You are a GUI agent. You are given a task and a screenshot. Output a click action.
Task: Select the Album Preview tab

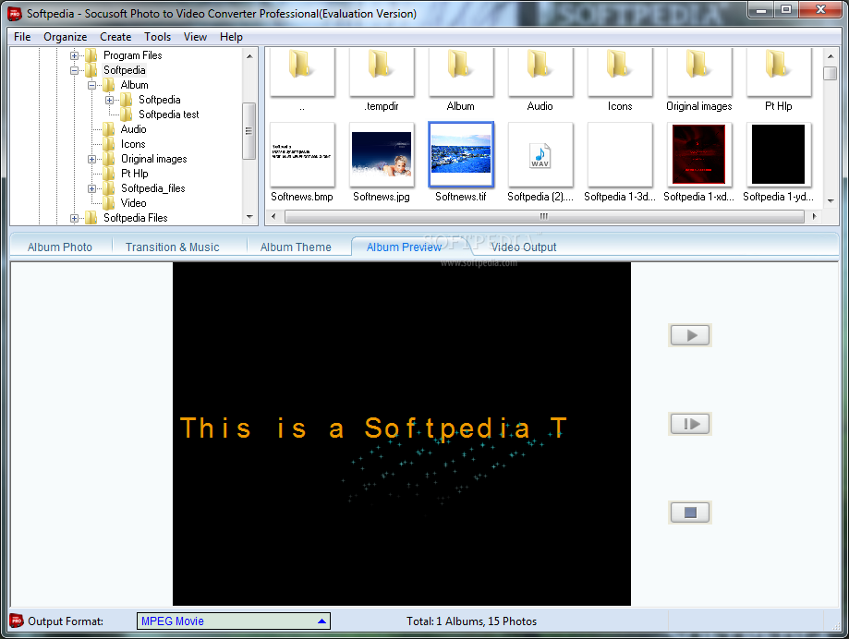pos(404,247)
